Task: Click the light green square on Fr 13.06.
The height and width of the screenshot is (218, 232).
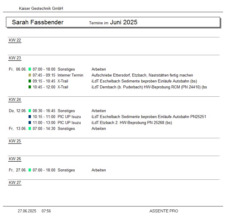Action: 30,128
